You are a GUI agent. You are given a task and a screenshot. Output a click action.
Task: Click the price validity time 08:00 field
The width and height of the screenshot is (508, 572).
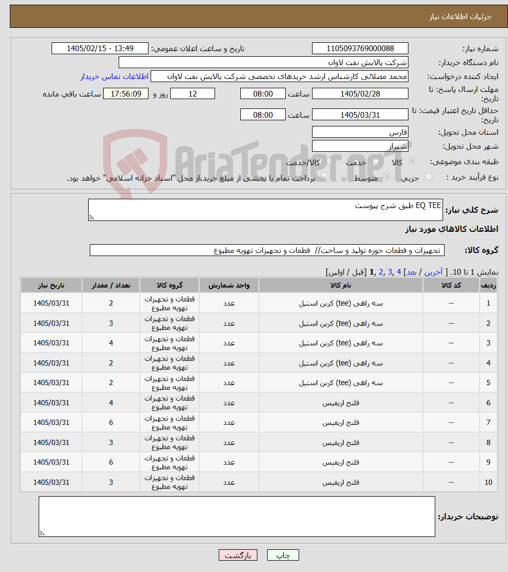click(263, 115)
